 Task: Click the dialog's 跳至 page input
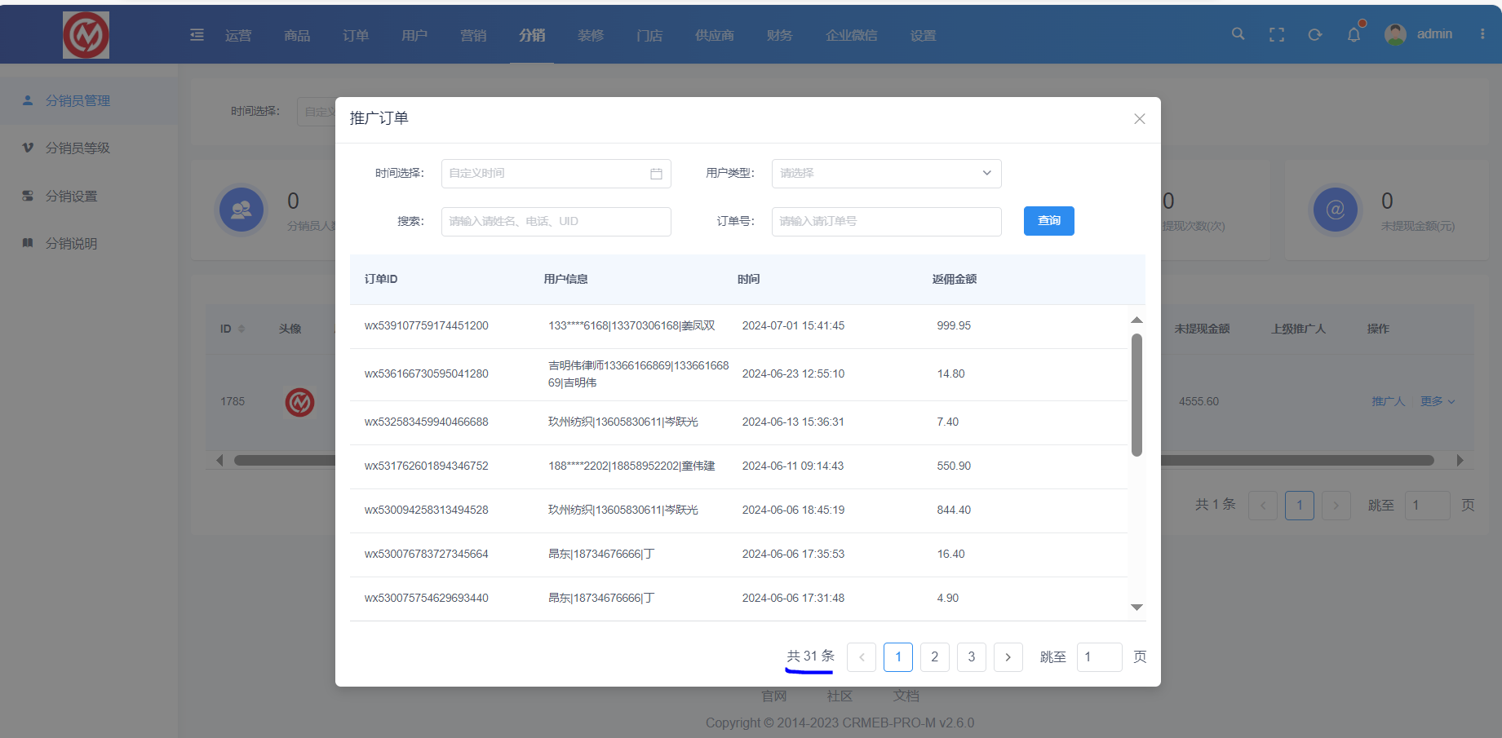[x=1100, y=657]
